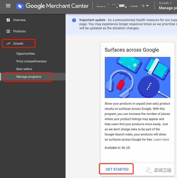Click the blue info icon in banner
The width and height of the screenshot is (177, 178).
pyautogui.click(x=74, y=20)
